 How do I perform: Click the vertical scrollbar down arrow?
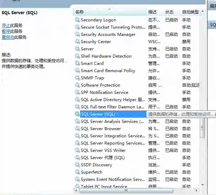click(x=203, y=185)
